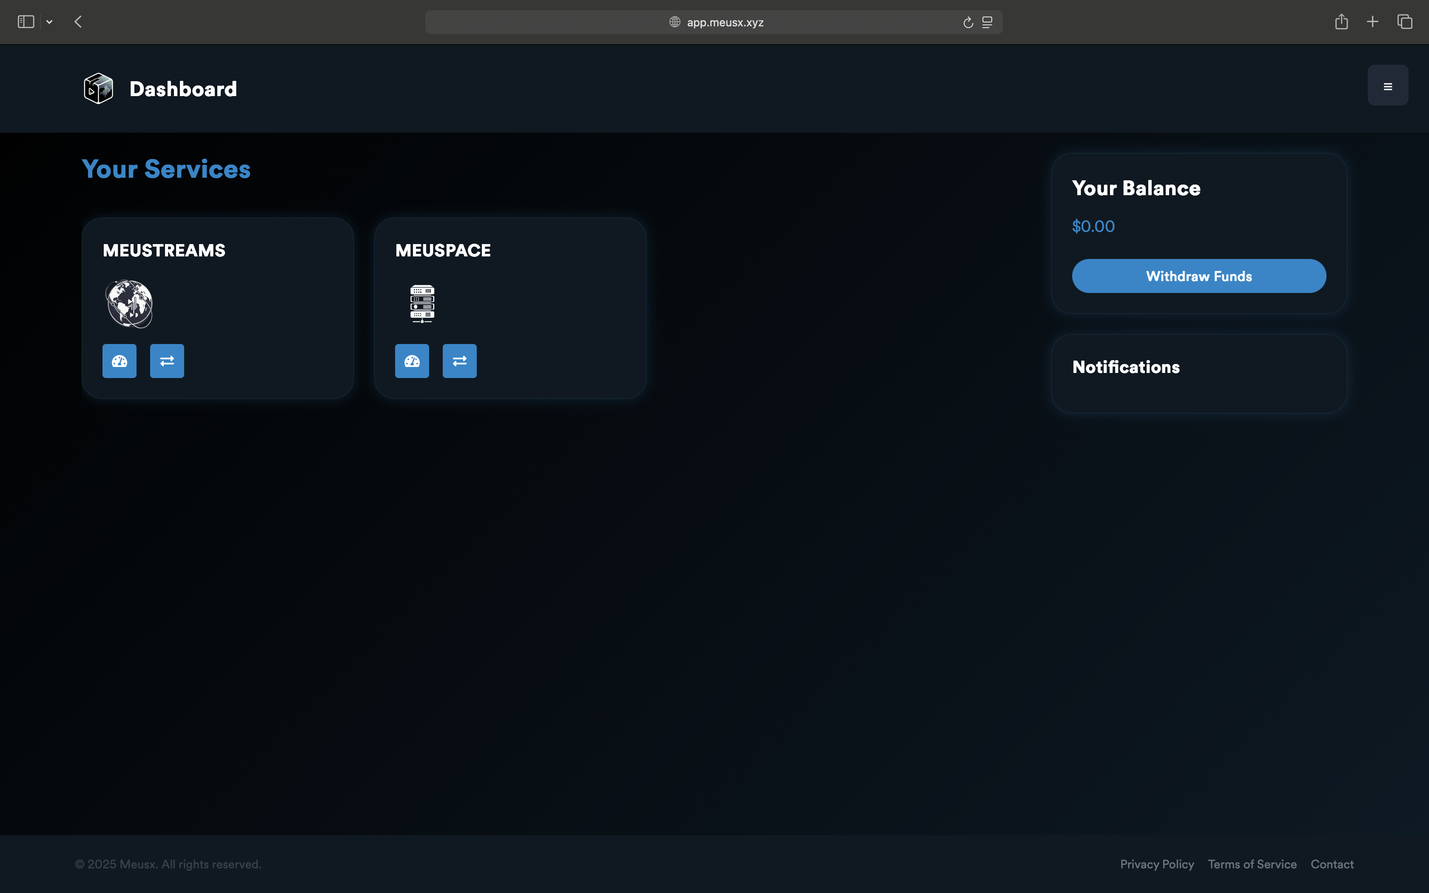Image resolution: width=1429 pixels, height=893 pixels.
Task: Open the Terms of Service link
Action: coord(1252,864)
